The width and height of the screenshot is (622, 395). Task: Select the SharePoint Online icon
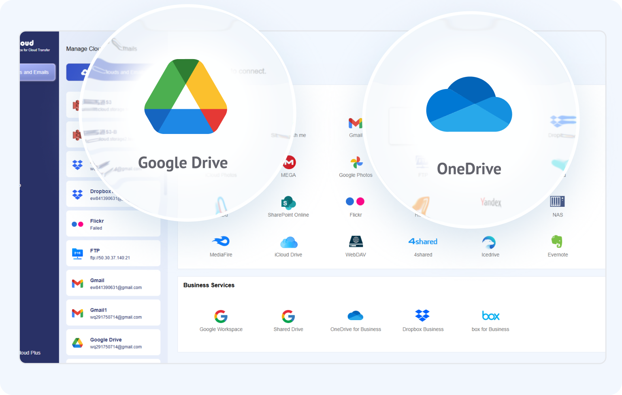[288, 202]
